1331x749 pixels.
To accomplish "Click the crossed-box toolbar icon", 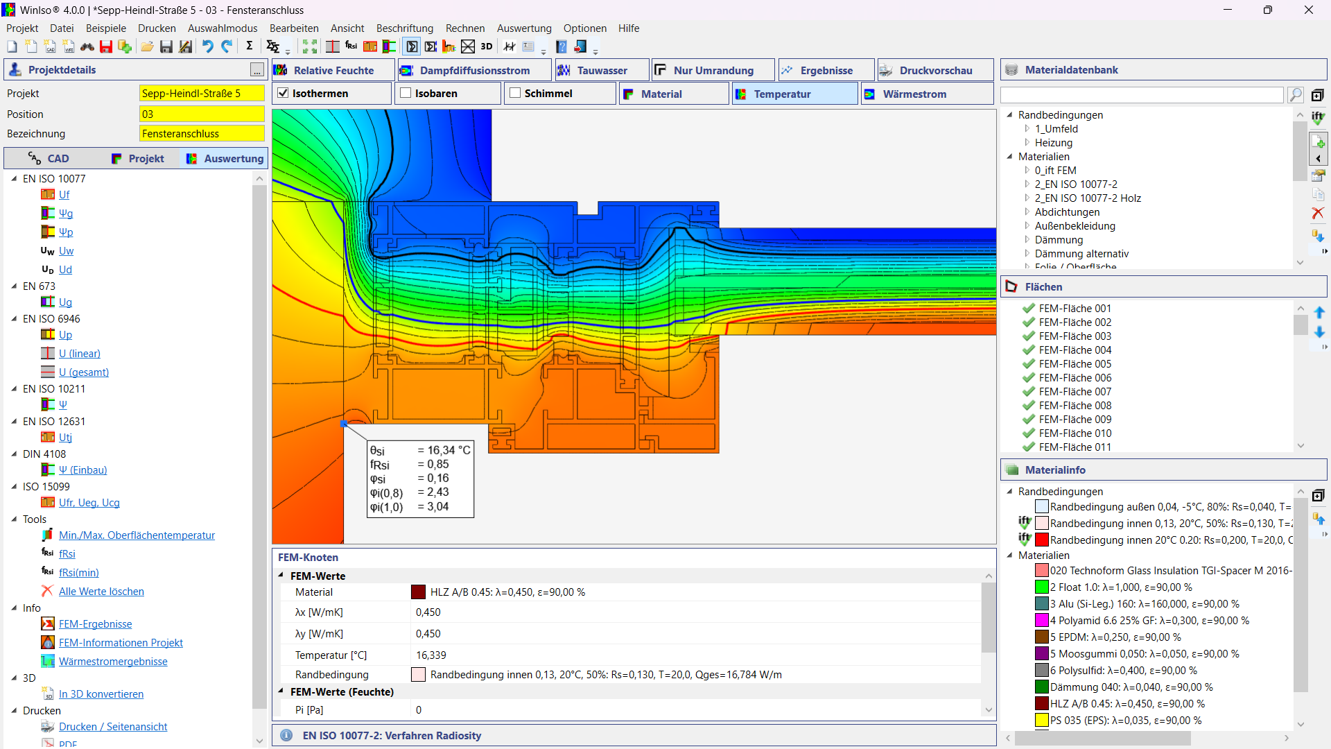I will (x=468, y=46).
